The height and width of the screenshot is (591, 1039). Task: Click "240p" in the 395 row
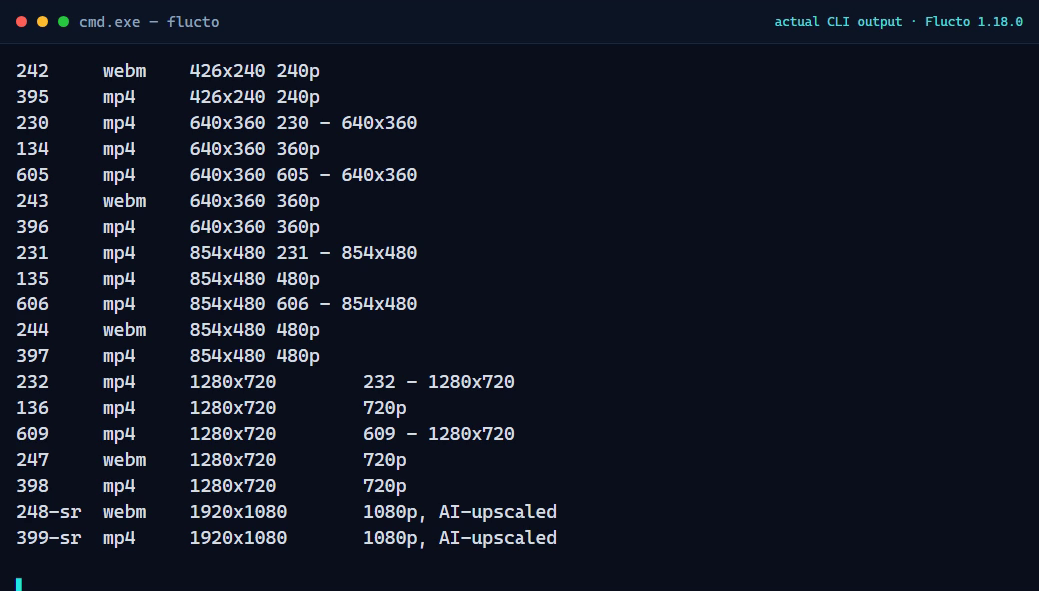coord(298,97)
